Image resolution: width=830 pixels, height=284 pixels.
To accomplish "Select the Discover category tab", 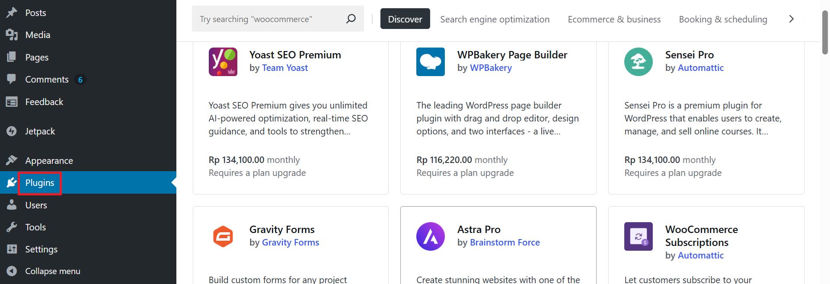I will (405, 19).
